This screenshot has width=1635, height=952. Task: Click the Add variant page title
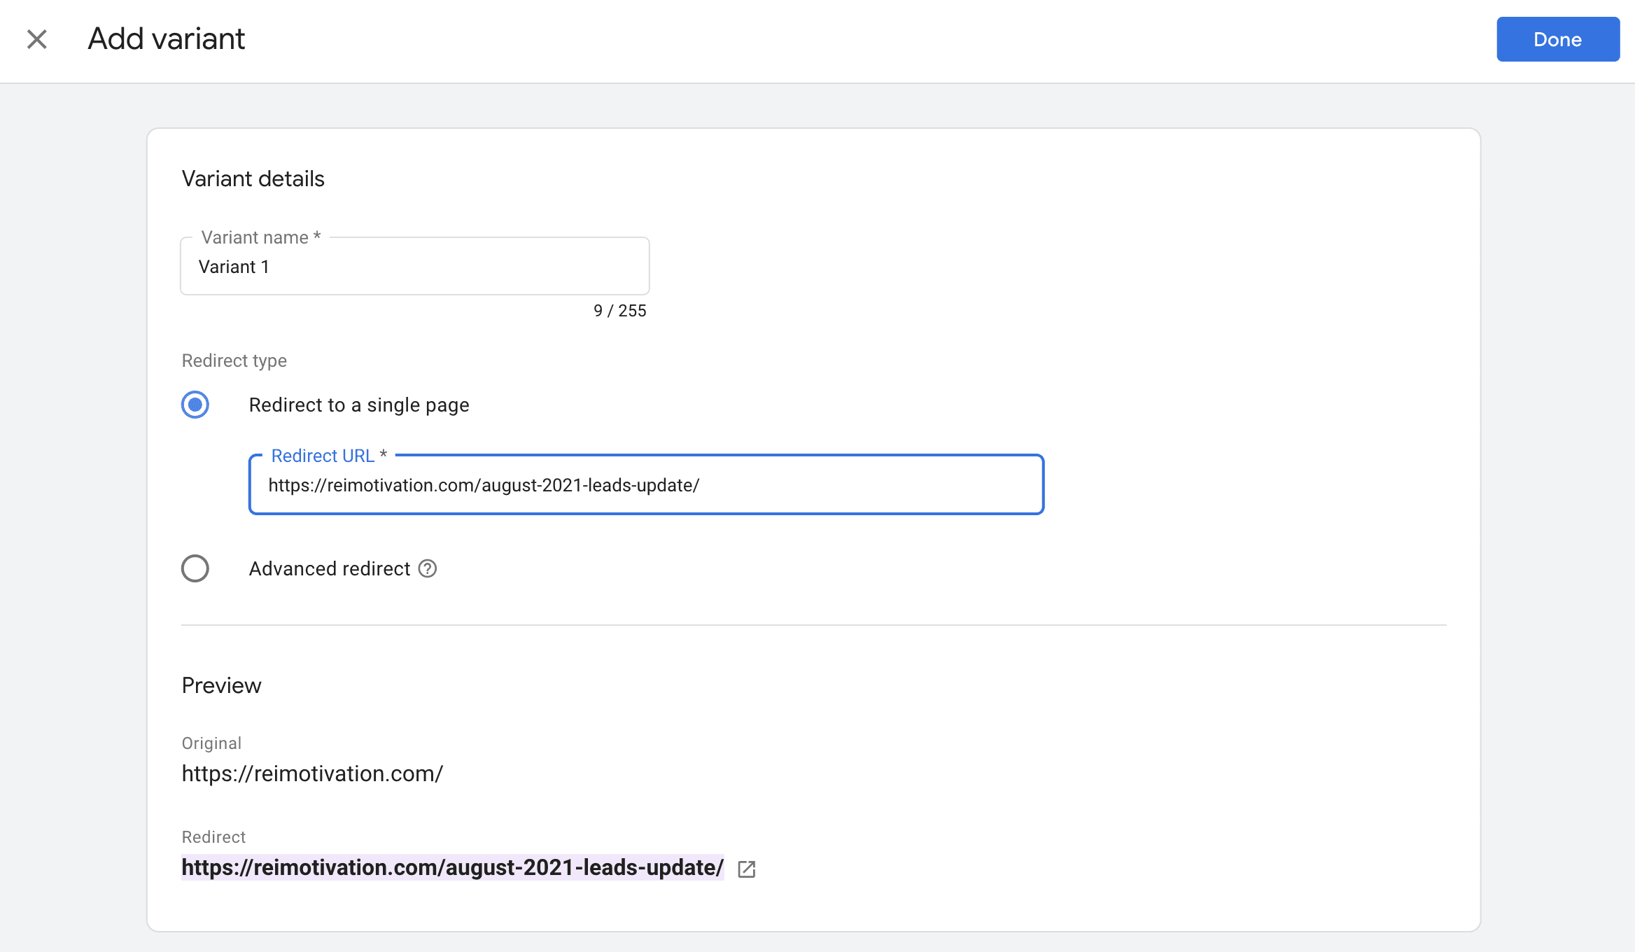(x=166, y=38)
